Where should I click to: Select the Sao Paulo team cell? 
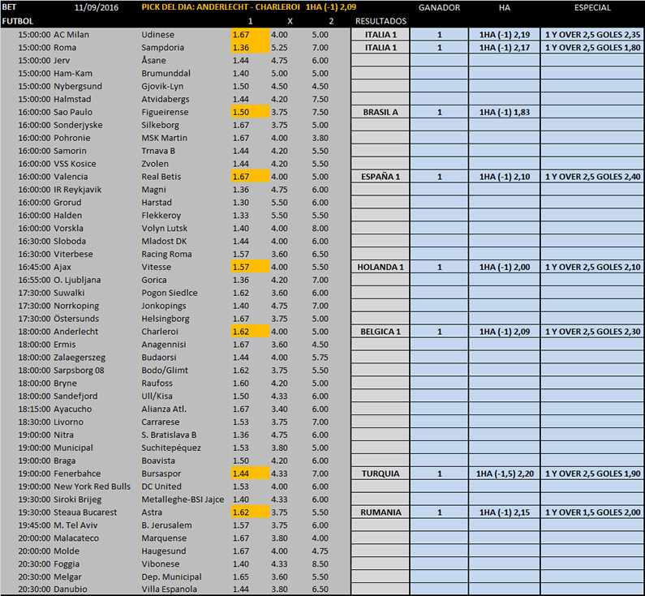coord(73,112)
